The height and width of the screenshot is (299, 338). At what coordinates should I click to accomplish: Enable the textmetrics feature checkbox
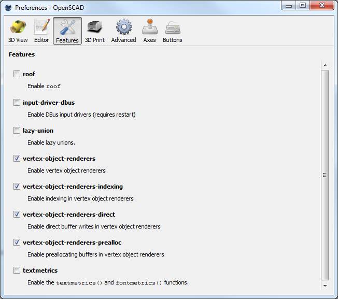(x=17, y=270)
